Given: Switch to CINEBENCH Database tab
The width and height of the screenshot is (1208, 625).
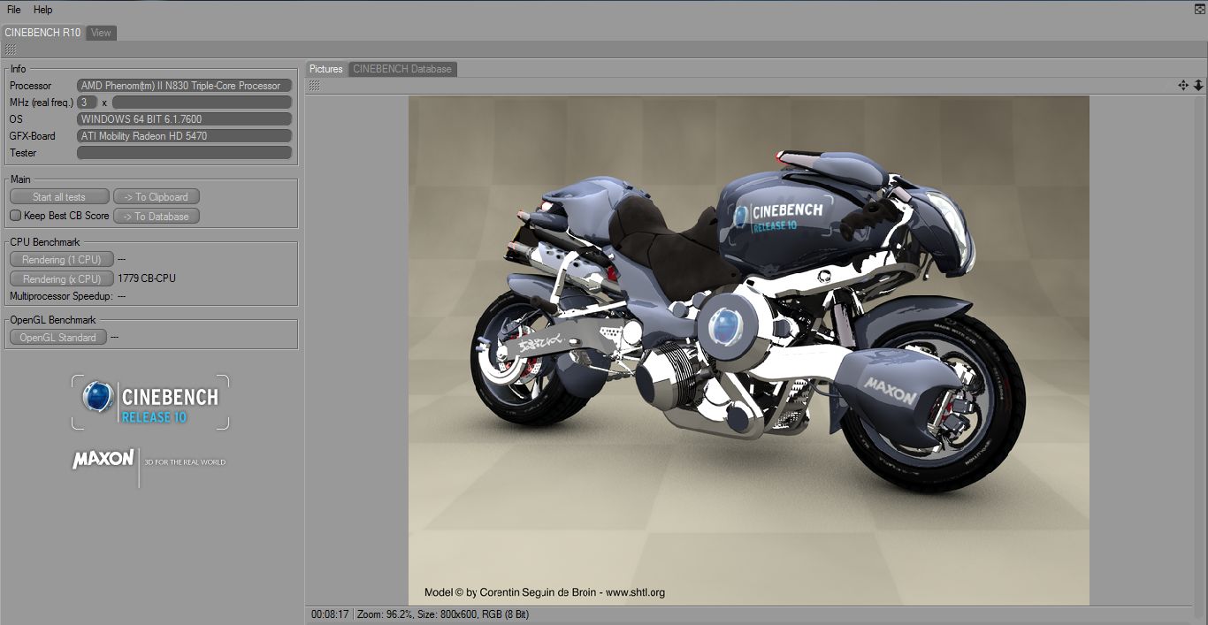Looking at the screenshot, I should tap(402, 69).
